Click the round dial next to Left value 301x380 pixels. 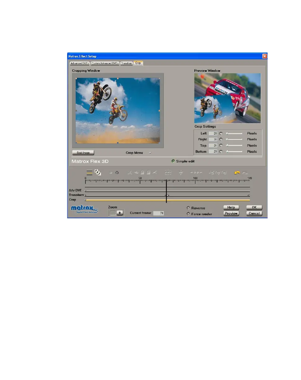pyautogui.click(x=221, y=133)
